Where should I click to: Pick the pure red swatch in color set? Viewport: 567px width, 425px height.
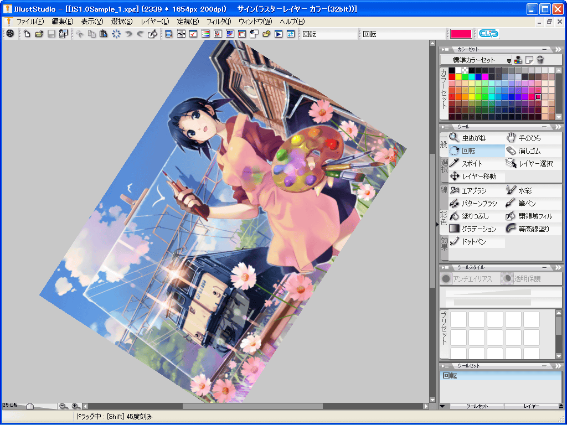(452, 76)
